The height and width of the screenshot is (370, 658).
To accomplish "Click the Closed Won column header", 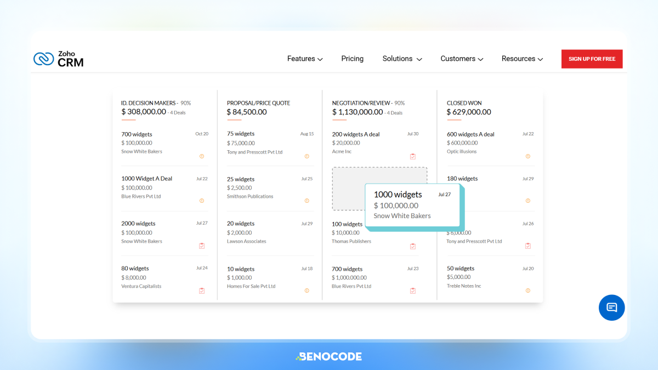I will click(x=464, y=103).
